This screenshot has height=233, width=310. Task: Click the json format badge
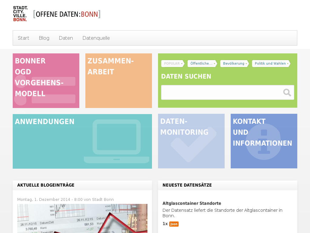[174, 224]
